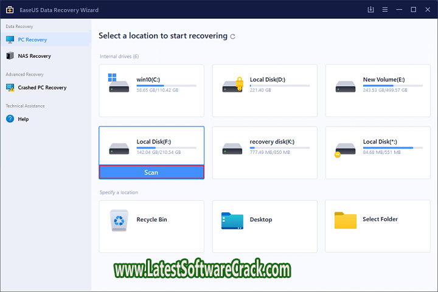The width and height of the screenshot is (438, 292).
Task: Click the refresh icon beside the heading
Action: point(233,36)
